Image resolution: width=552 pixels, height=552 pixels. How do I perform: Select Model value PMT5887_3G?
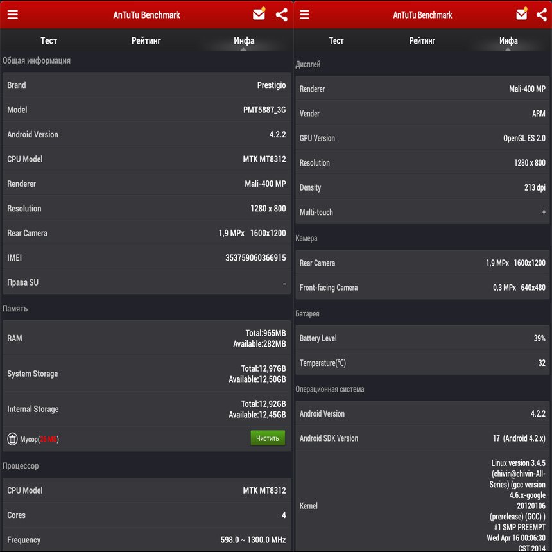264,110
